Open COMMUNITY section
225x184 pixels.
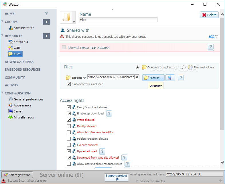(15, 78)
